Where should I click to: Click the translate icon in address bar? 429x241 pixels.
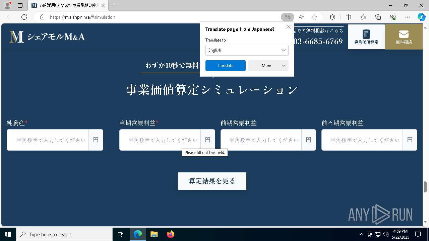[x=287, y=17]
